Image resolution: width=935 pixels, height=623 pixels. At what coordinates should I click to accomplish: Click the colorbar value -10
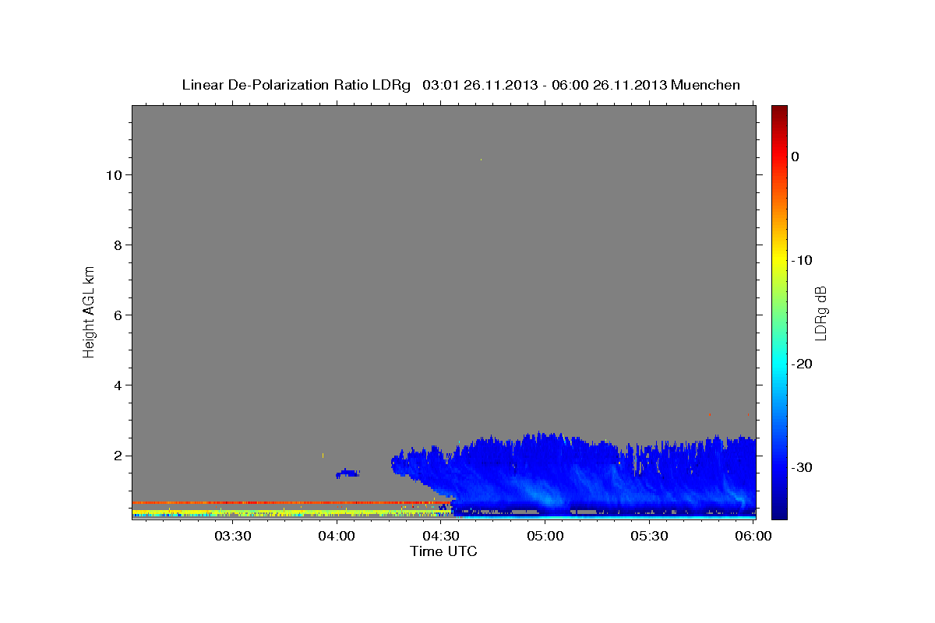pyautogui.click(x=802, y=260)
